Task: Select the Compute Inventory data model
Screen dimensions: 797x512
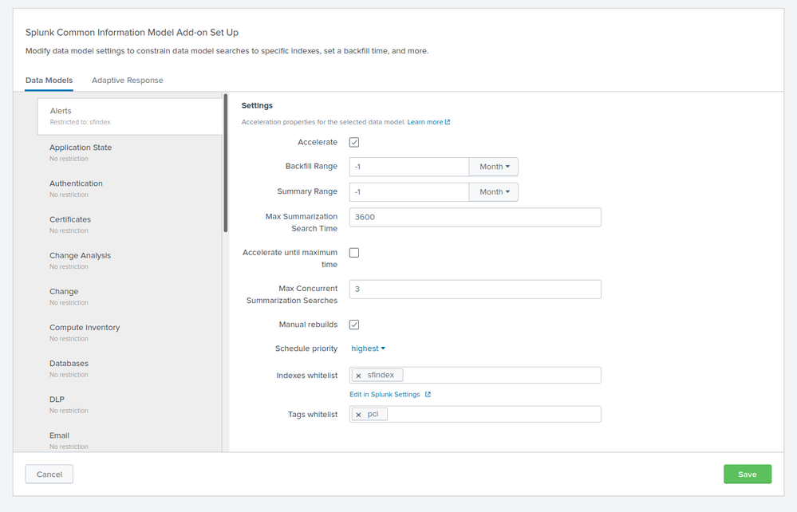Action: (129, 333)
